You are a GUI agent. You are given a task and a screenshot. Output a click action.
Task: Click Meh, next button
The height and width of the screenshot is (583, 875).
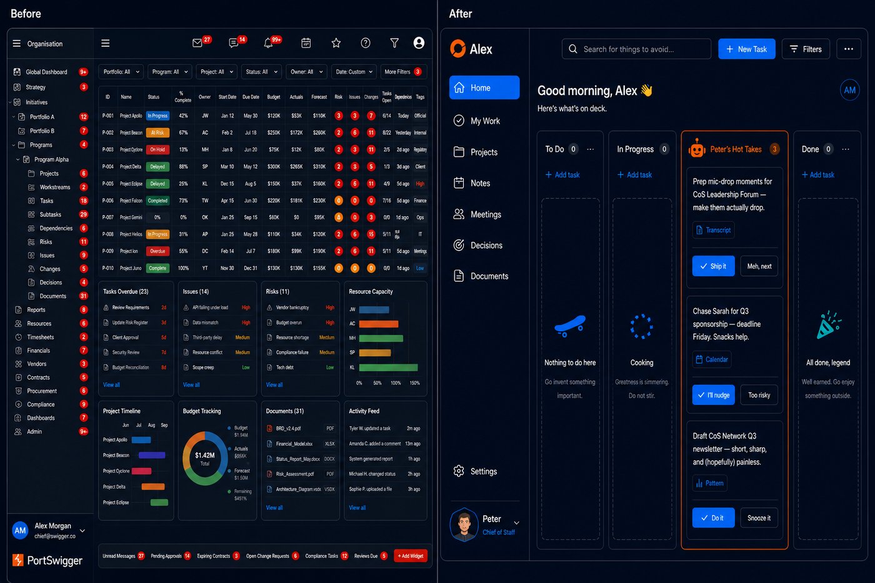[x=759, y=266]
